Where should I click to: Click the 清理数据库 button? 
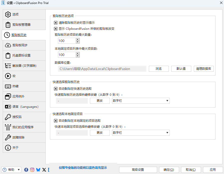coord(204,69)
